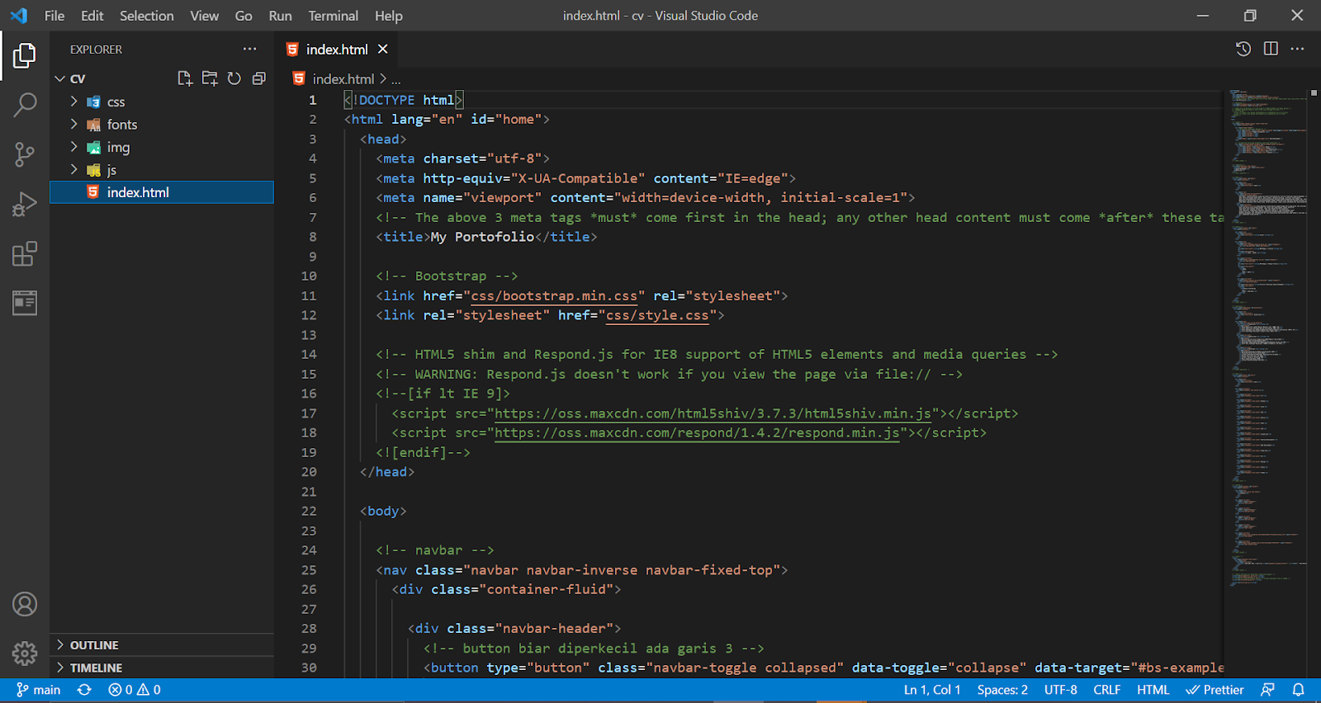Image resolution: width=1321 pixels, height=703 pixels.
Task: Click the preview panel icon below Extensions
Action: coord(25,303)
